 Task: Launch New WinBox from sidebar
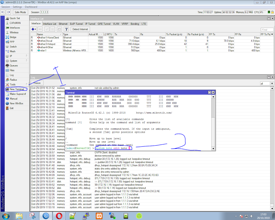[16, 103]
